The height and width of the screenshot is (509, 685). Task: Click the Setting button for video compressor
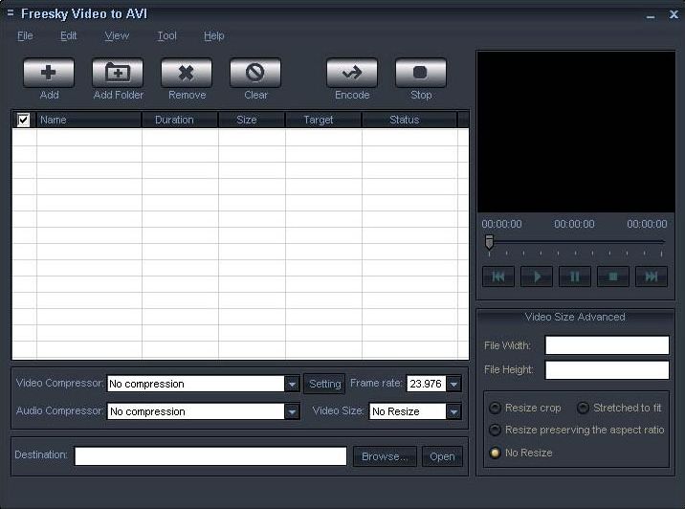tap(324, 384)
